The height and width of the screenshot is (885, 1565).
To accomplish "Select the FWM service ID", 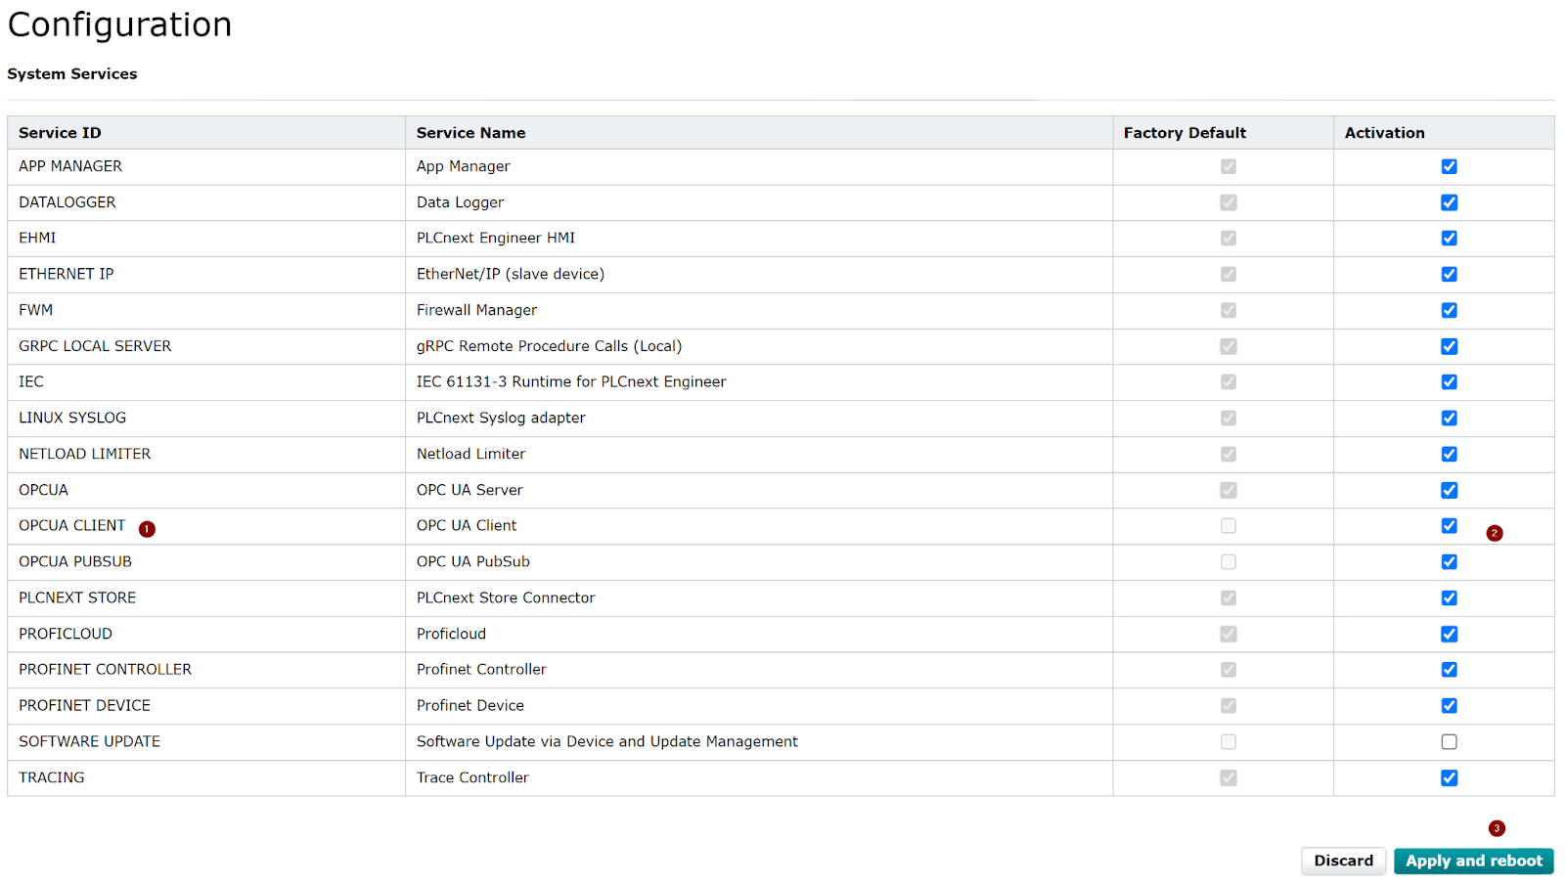I will tap(35, 310).
